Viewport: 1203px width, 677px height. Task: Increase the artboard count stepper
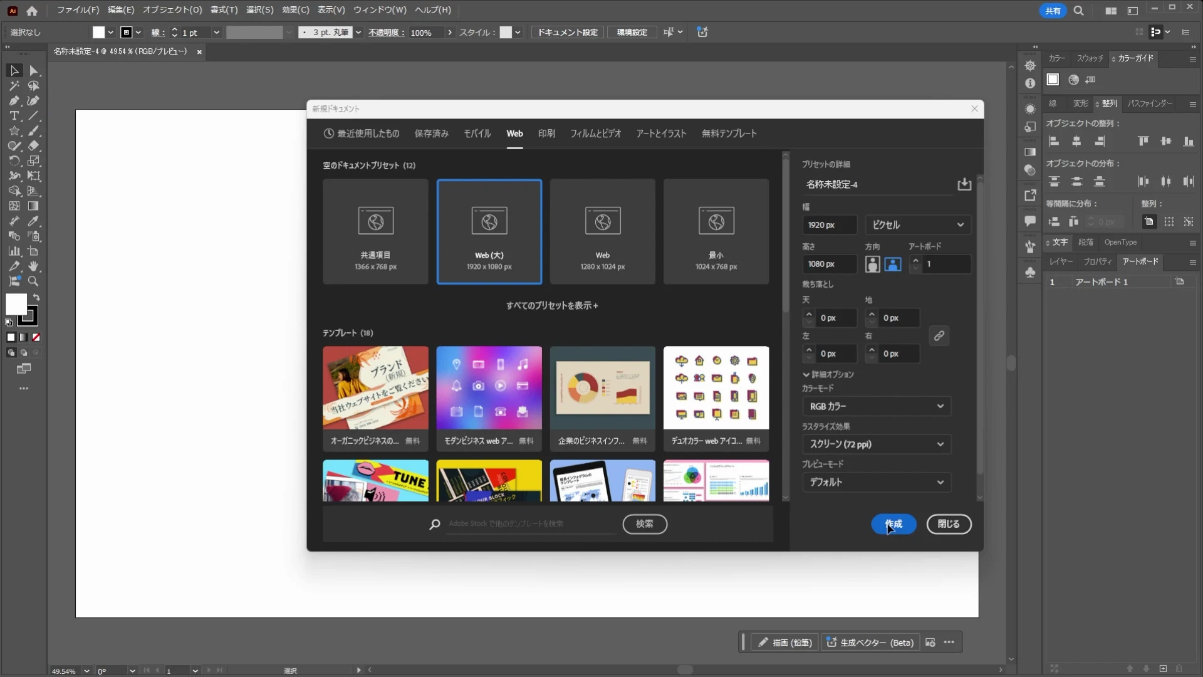tap(916, 260)
